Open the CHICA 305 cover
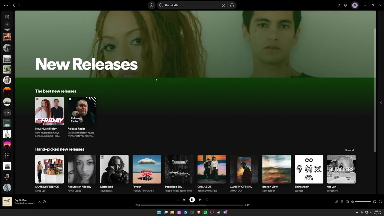The image size is (384, 216). pyautogui.click(x=211, y=169)
